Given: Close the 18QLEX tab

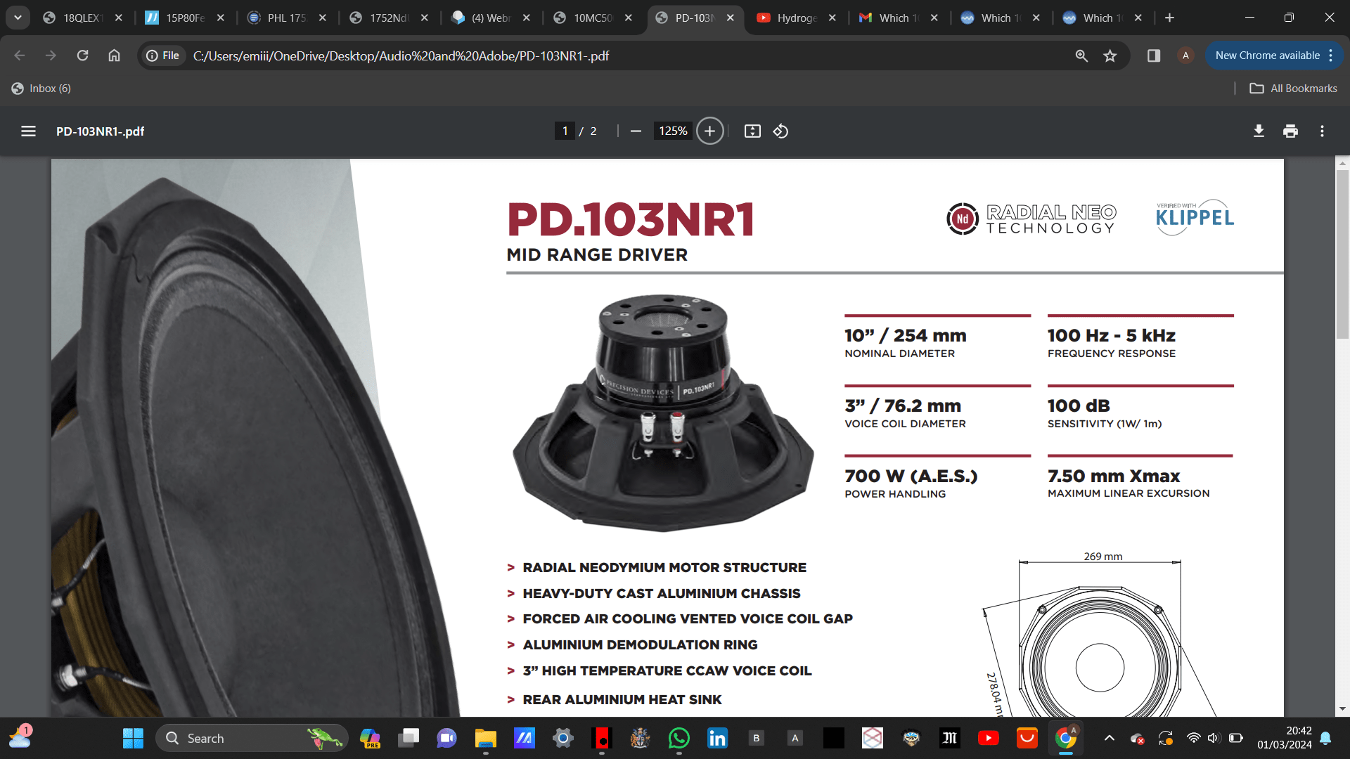Looking at the screenshot, I should click(x=119, y=18).
